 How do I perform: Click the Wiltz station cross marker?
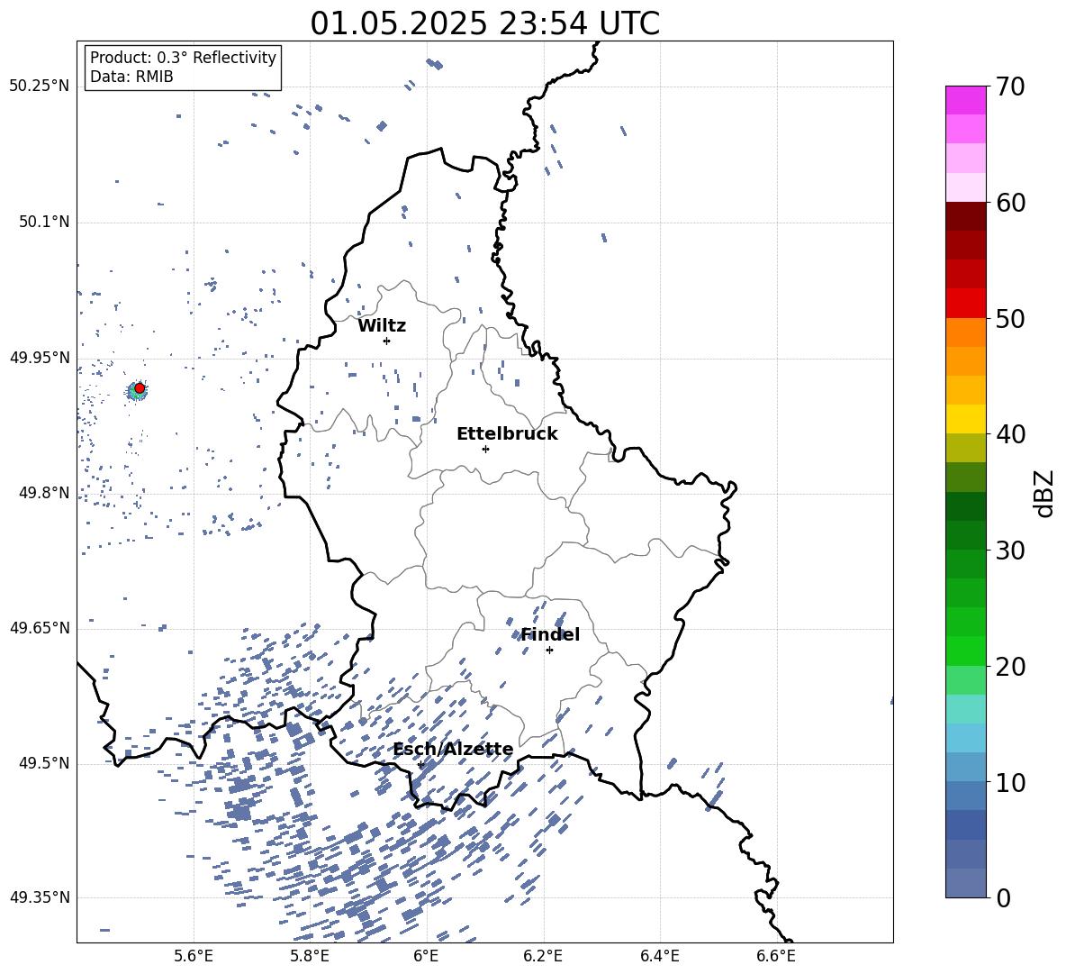pyautogui.click(x=386, y=341)
